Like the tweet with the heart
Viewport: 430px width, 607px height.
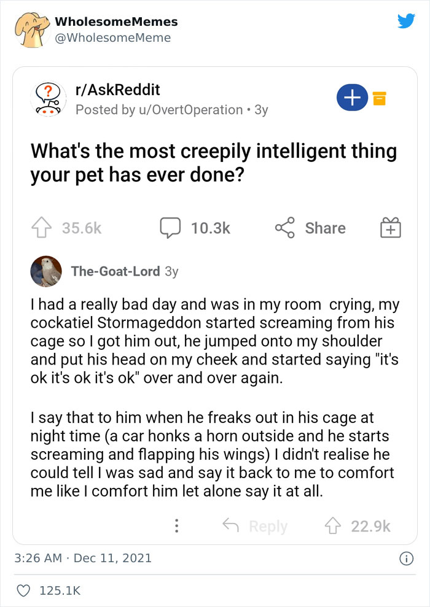coord(25,591)
